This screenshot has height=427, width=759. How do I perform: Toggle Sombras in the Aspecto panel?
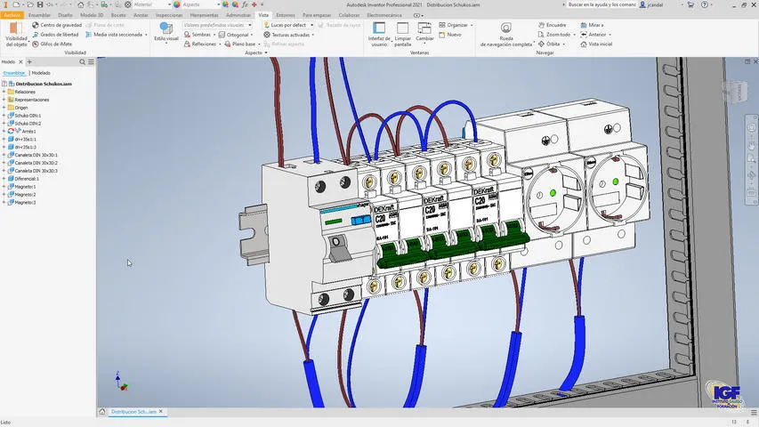(x=198, y=35)
